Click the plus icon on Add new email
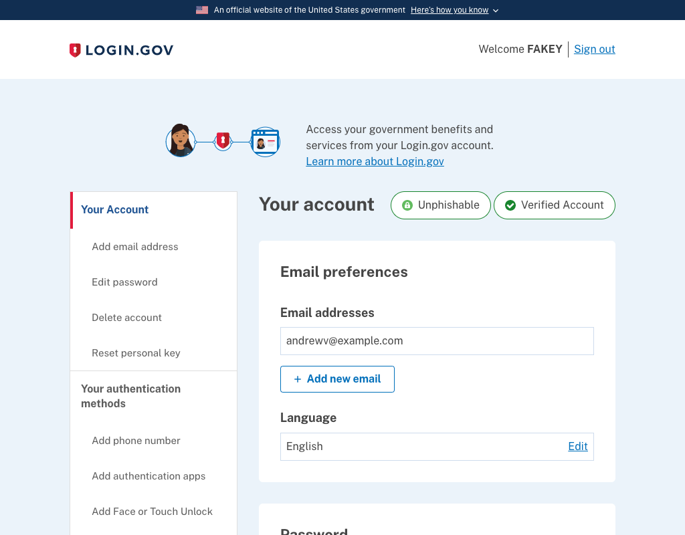685x535 pixels. (298, 379)
